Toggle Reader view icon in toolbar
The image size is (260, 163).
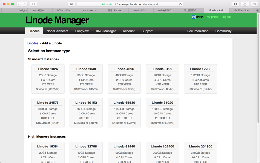click(x=71, y=4)
